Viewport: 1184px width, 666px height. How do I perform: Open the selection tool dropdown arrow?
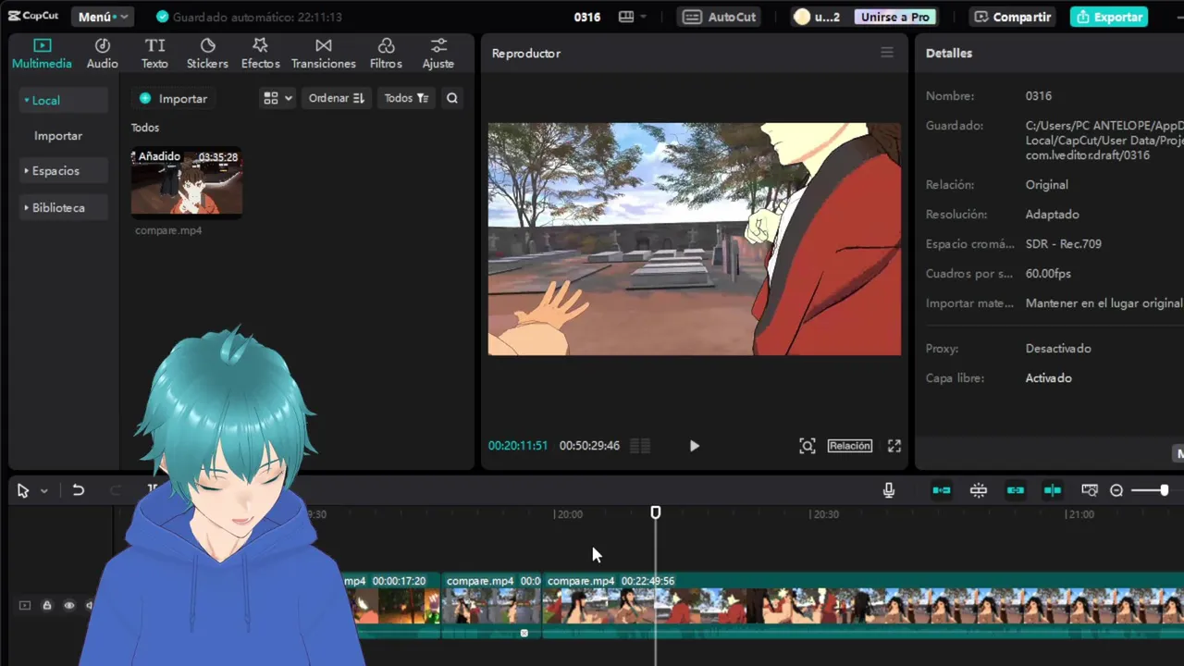pos(43,491)
